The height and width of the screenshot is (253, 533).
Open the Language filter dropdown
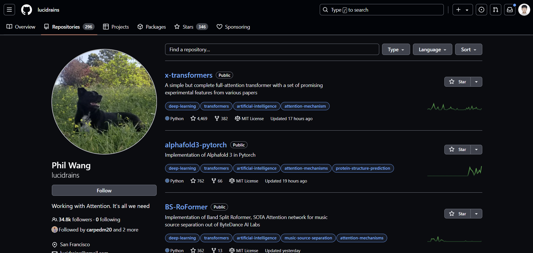(432, 49)
